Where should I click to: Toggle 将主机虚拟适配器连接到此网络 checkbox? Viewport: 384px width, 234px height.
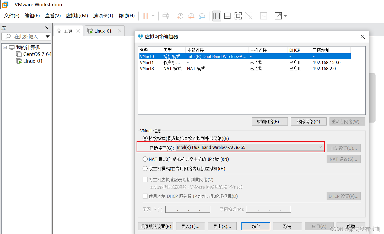[145, 179]
